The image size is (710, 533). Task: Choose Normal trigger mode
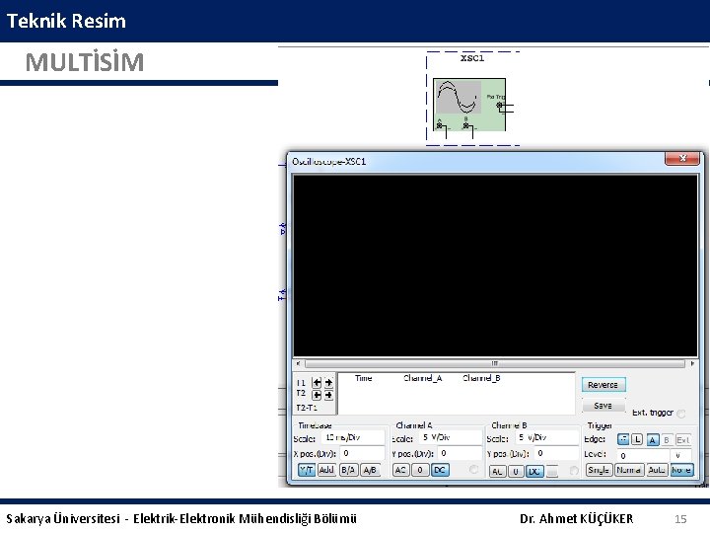pyautogui.click(x=628, y=470)
